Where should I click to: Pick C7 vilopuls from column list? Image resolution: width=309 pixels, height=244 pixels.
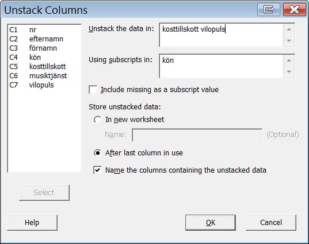[44, 85]
